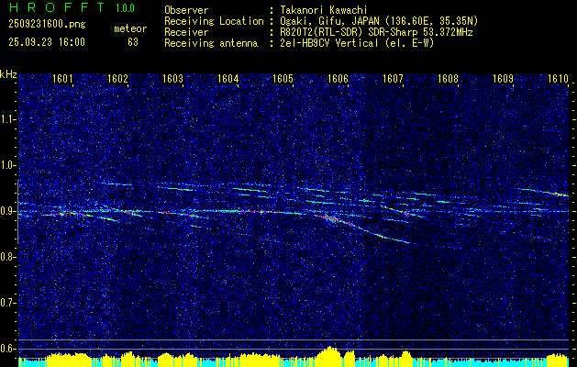Click the Receiving antenna field label
The image size is (577, 367).
pyautogui.click(x=211, y=43)
